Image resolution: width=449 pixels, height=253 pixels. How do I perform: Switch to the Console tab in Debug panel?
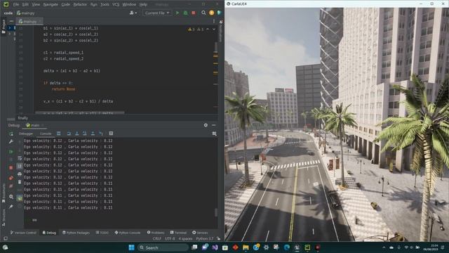[x=46, y=134]
